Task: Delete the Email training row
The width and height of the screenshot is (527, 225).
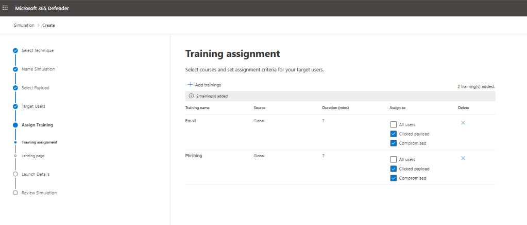Action: 463,123
